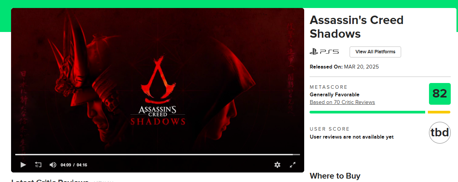Play the Assassin's Creed Shadows trailer
The width and height of the screenshot is (458, 182).
pyautogui.click(x=23, y=164)
